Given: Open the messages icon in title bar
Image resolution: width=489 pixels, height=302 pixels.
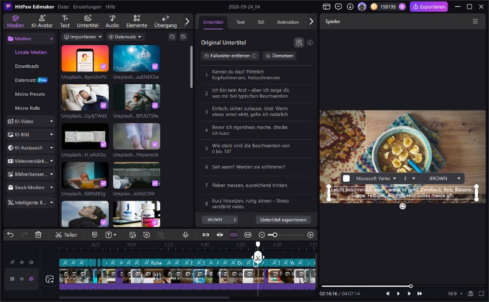Looking at the screenshot, I should pos(338,7).
